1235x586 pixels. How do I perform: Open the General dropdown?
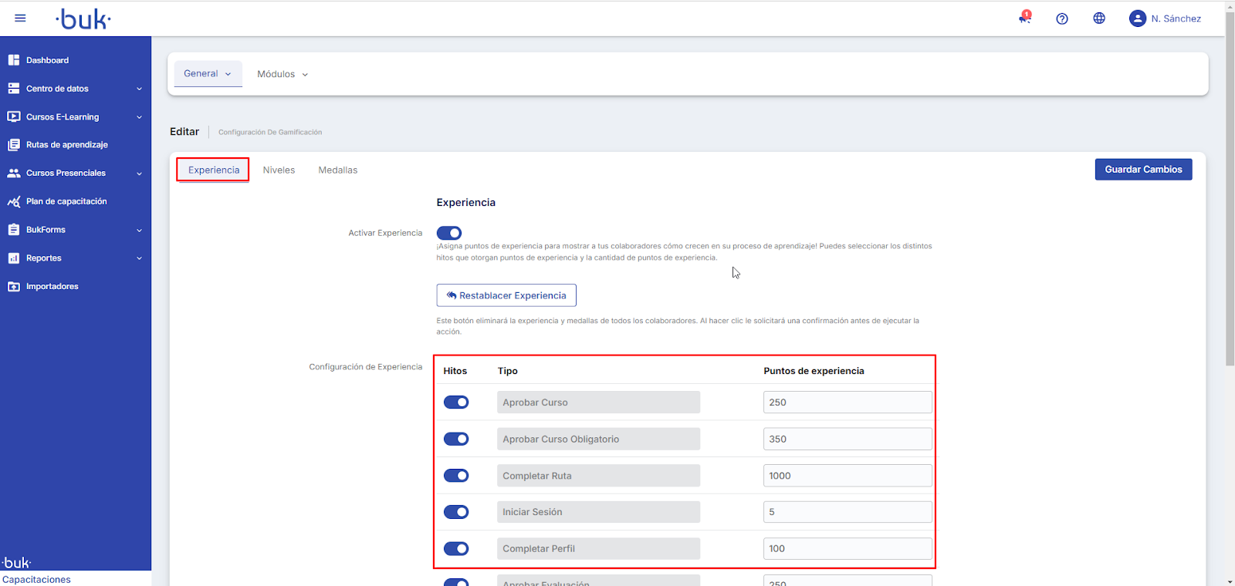pos(208,74)
